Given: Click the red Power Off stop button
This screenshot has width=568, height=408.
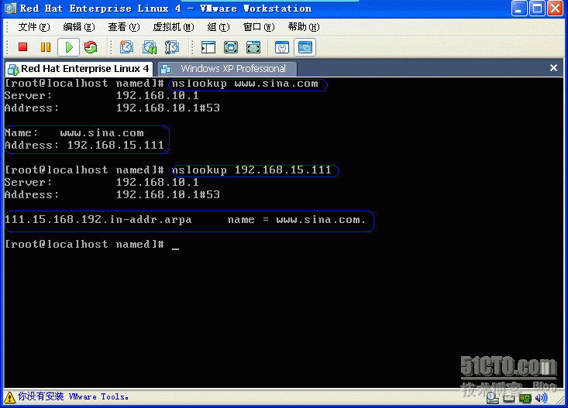Looking at the screenshot, I should tap(22, 47).
